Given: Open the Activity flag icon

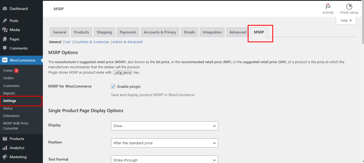Looking at the screenshot, I should coord(328,7).
